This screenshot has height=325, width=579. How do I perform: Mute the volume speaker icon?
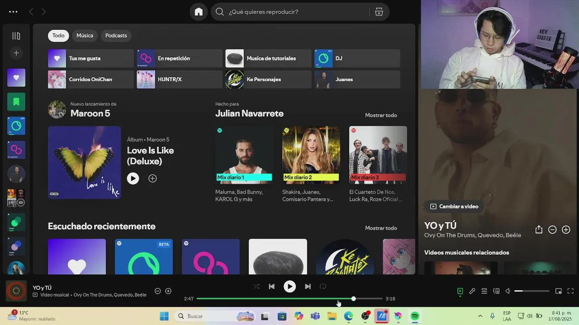pyautogui.click(x=508, y=291)
